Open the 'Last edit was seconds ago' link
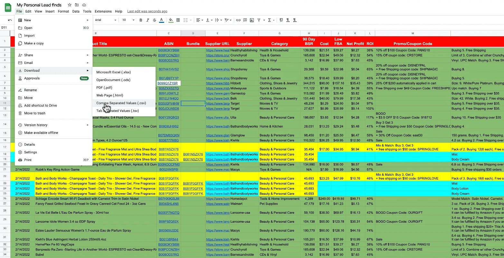The width and height of the screenshot is (504, 258). coord(147,11)
